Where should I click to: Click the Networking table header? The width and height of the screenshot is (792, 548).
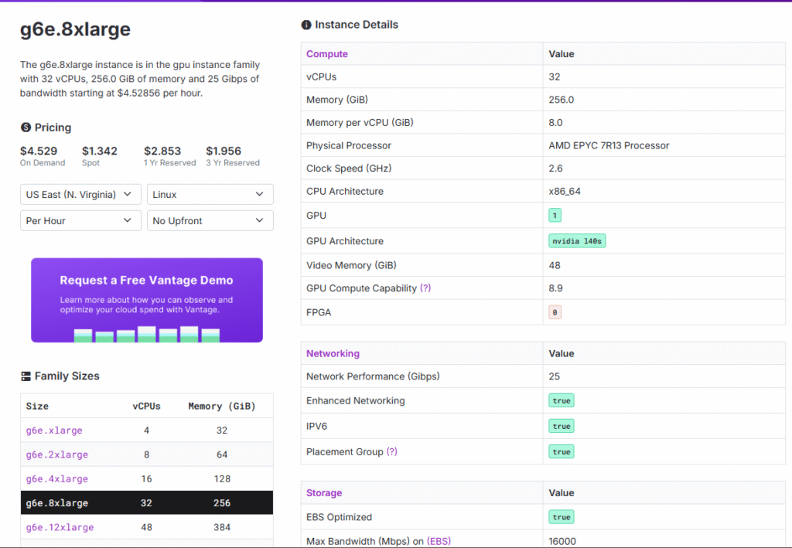(333, 354)
